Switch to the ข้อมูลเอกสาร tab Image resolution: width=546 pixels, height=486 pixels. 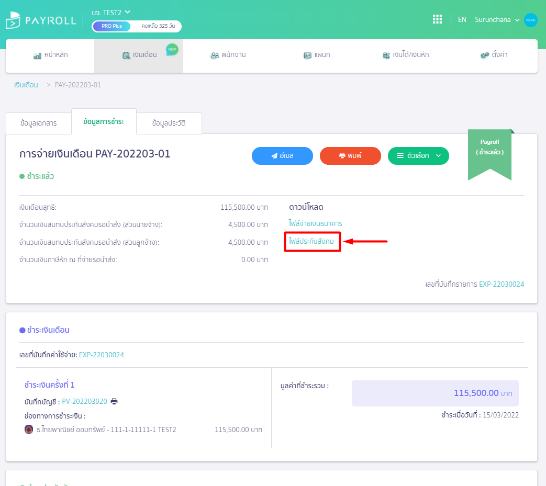click(39, 123)
